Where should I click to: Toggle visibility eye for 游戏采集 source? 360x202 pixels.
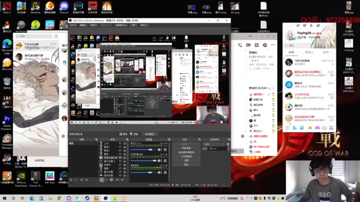(x=120, y=176)
